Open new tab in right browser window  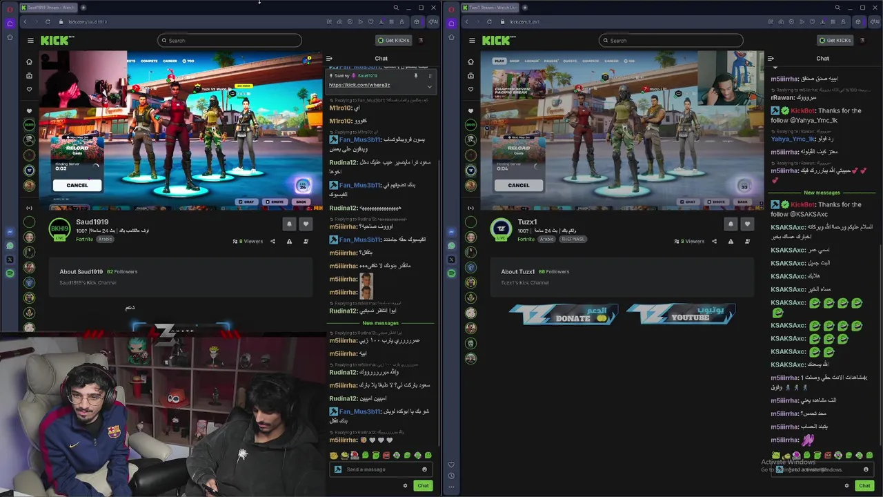click(524, 8)
